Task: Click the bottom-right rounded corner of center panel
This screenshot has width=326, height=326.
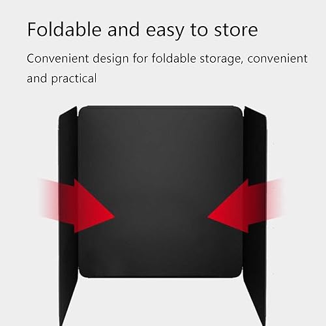Action: point(239,274)
